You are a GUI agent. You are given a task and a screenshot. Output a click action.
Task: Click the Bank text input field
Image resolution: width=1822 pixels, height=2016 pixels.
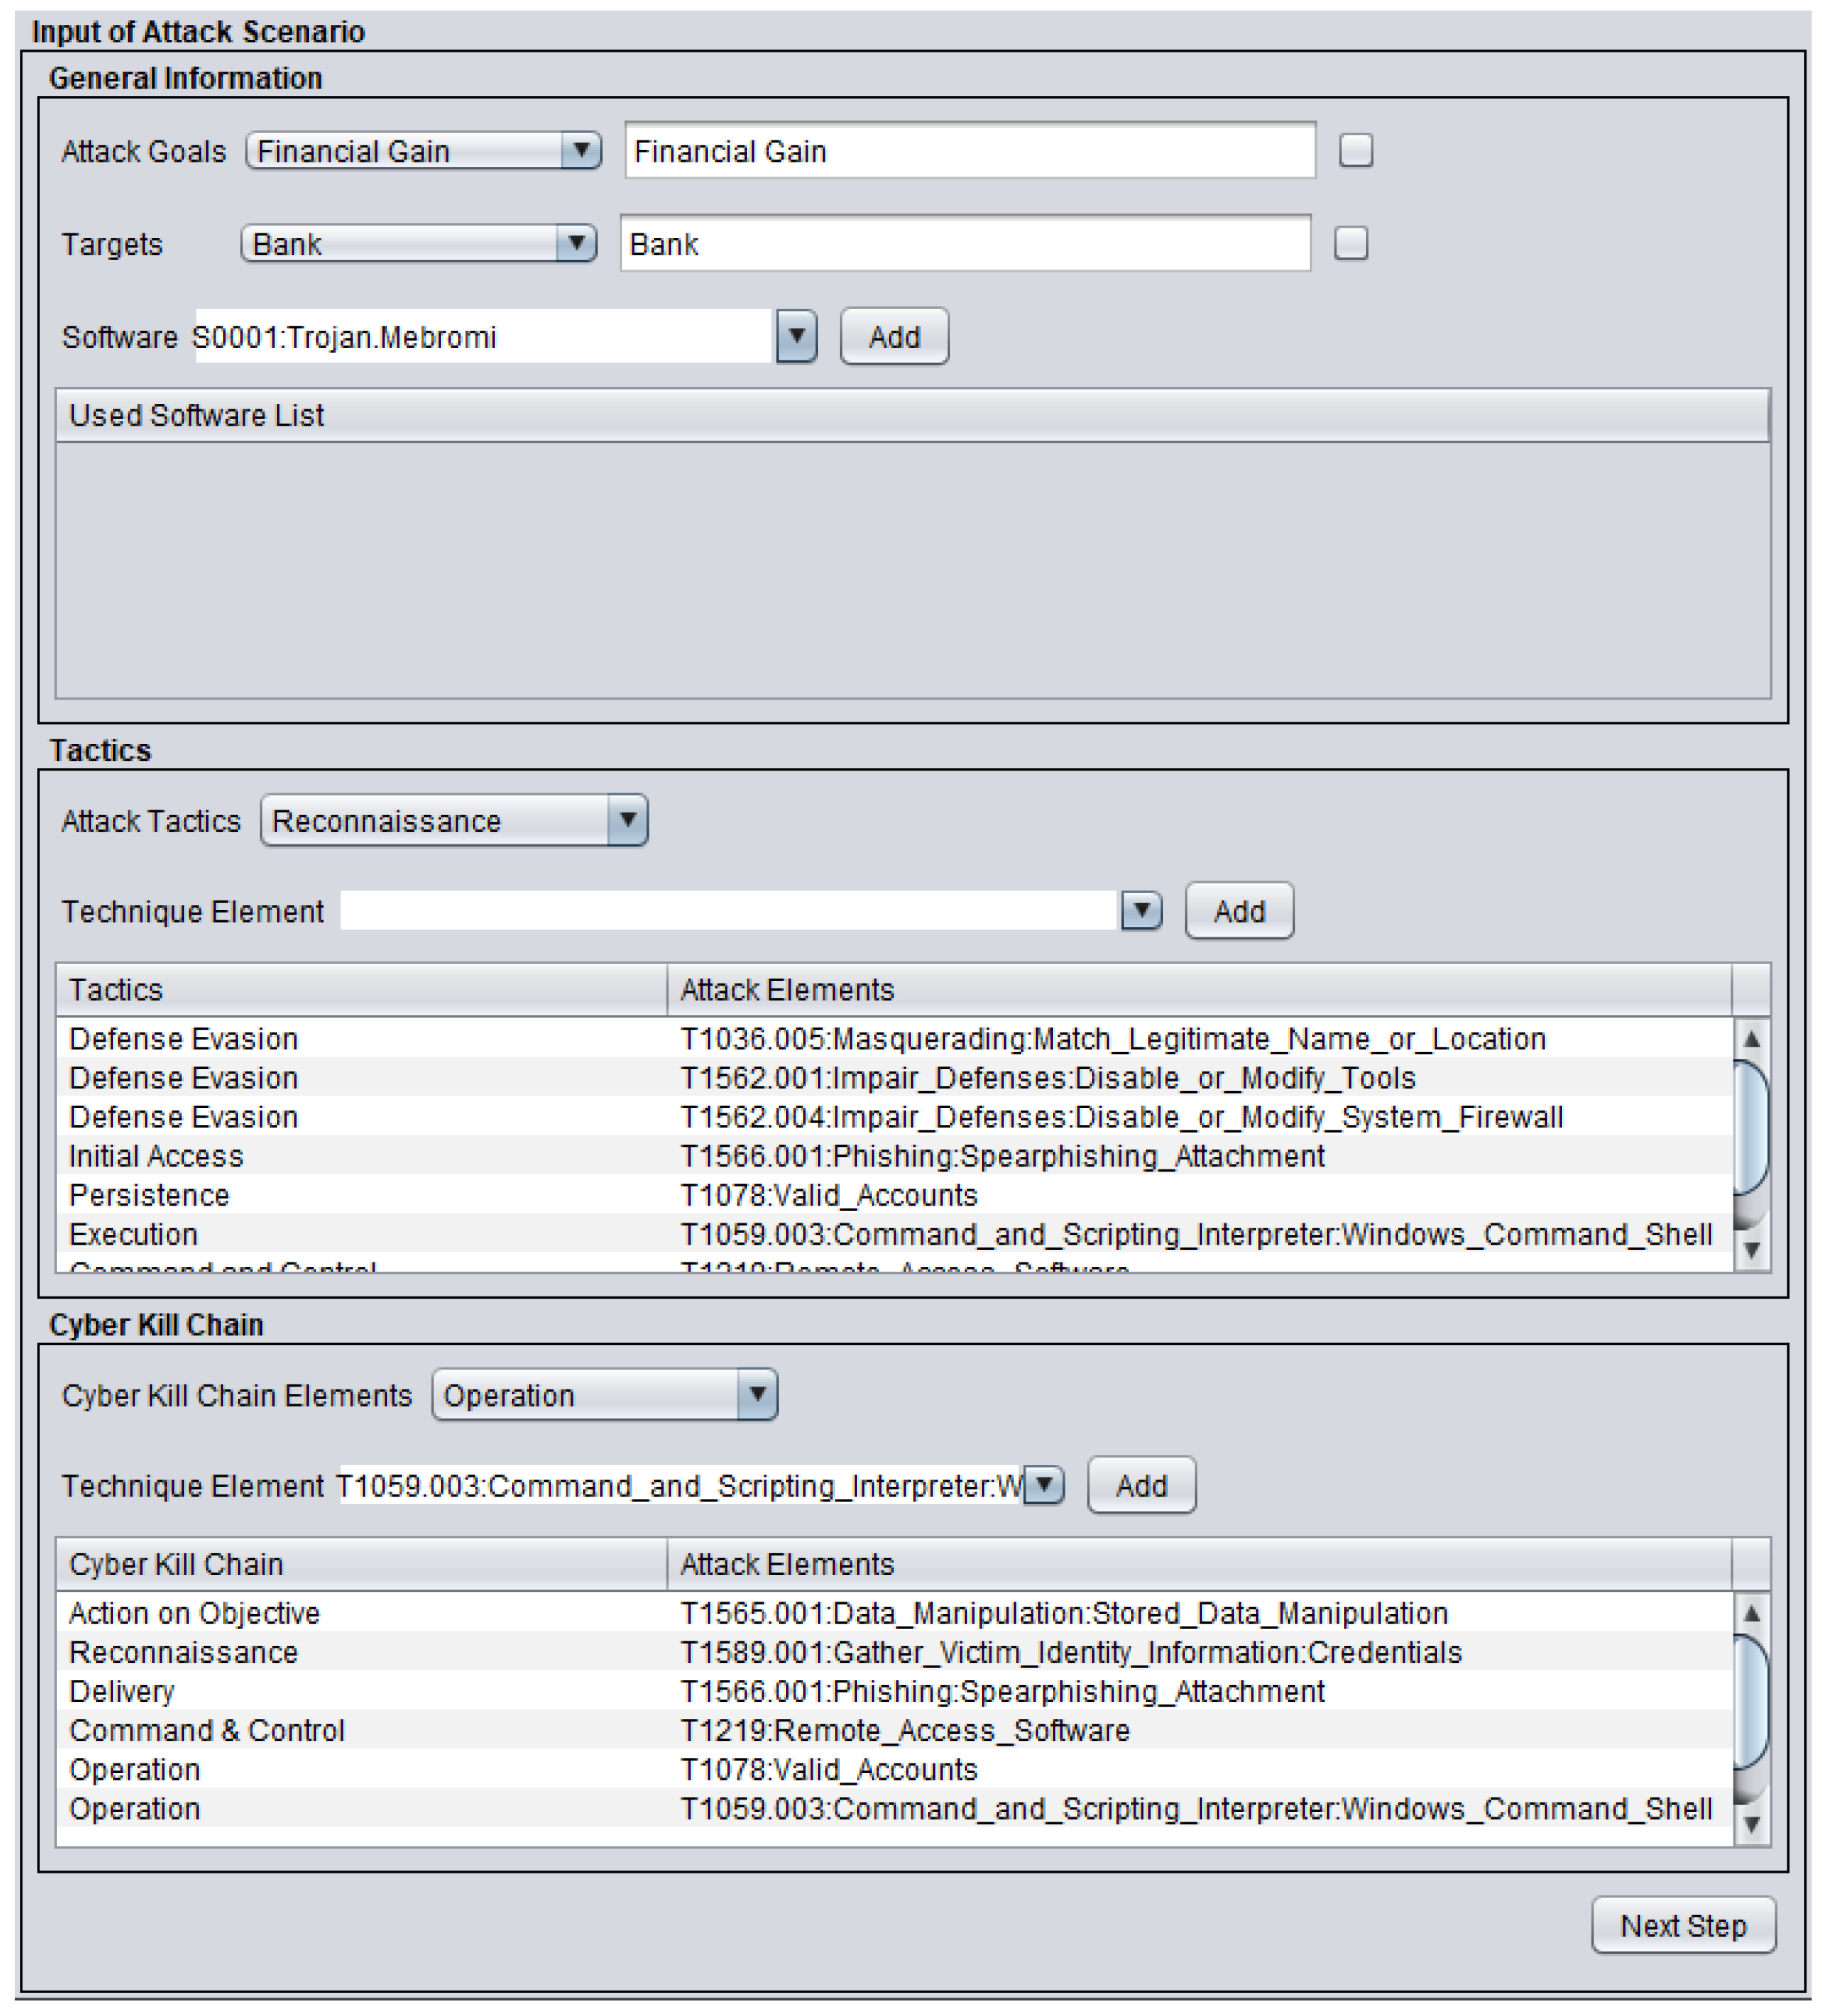(965, 244)
